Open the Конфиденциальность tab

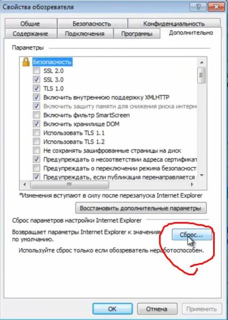click(x=174, y=23)
